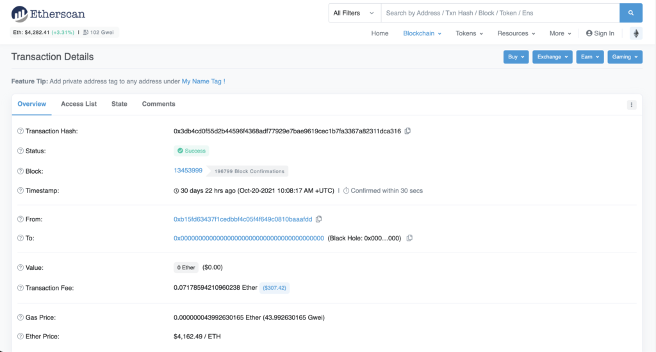
Task: Click help icon beside Block
Action: 20,171
